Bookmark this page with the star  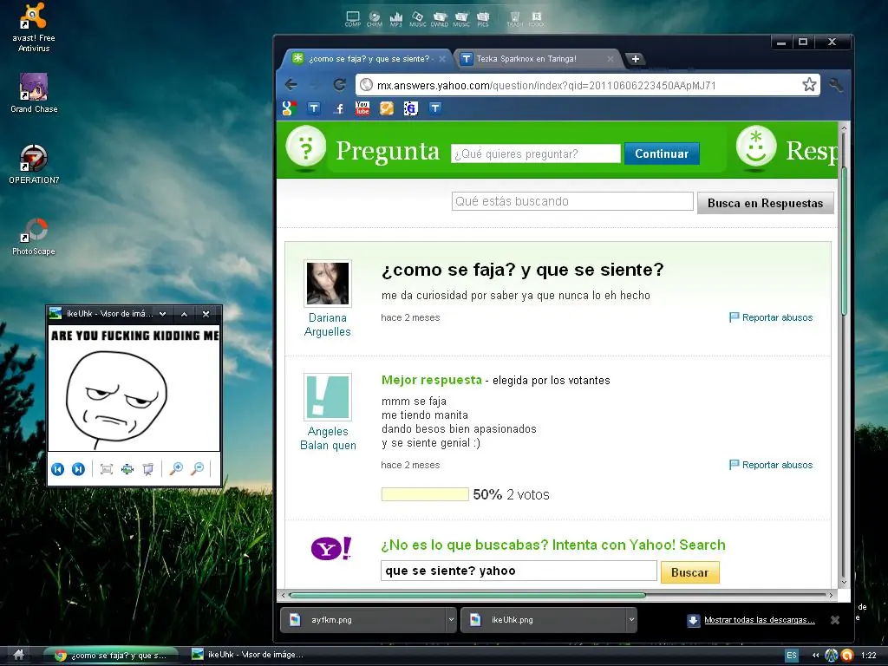coord(809,85)
